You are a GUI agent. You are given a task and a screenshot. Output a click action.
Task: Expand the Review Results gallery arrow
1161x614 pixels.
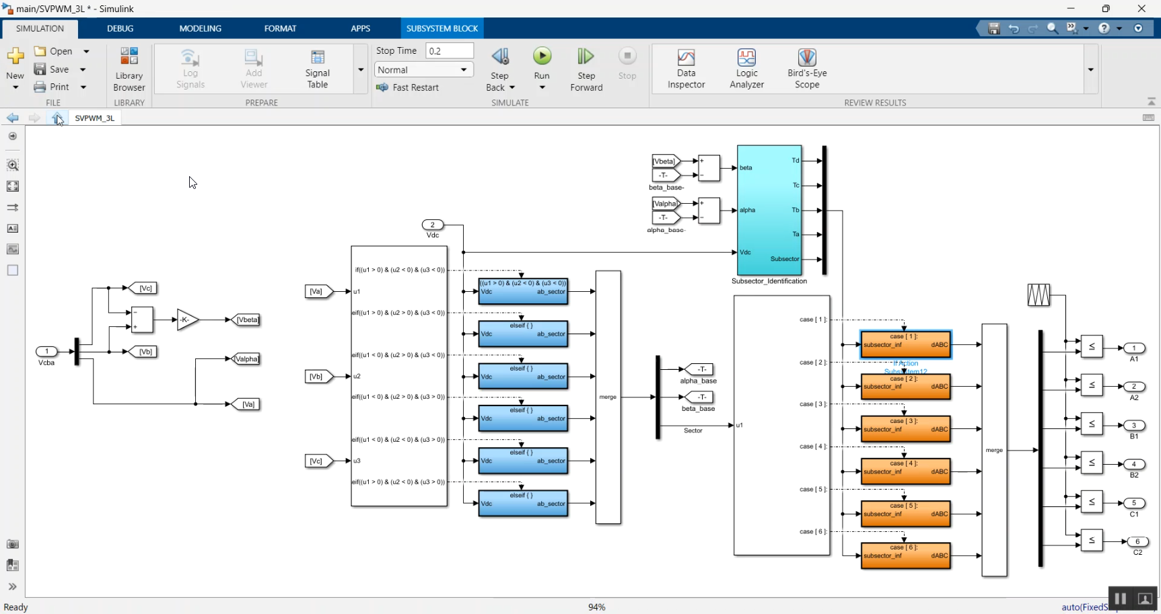(x=1091, y=69)
